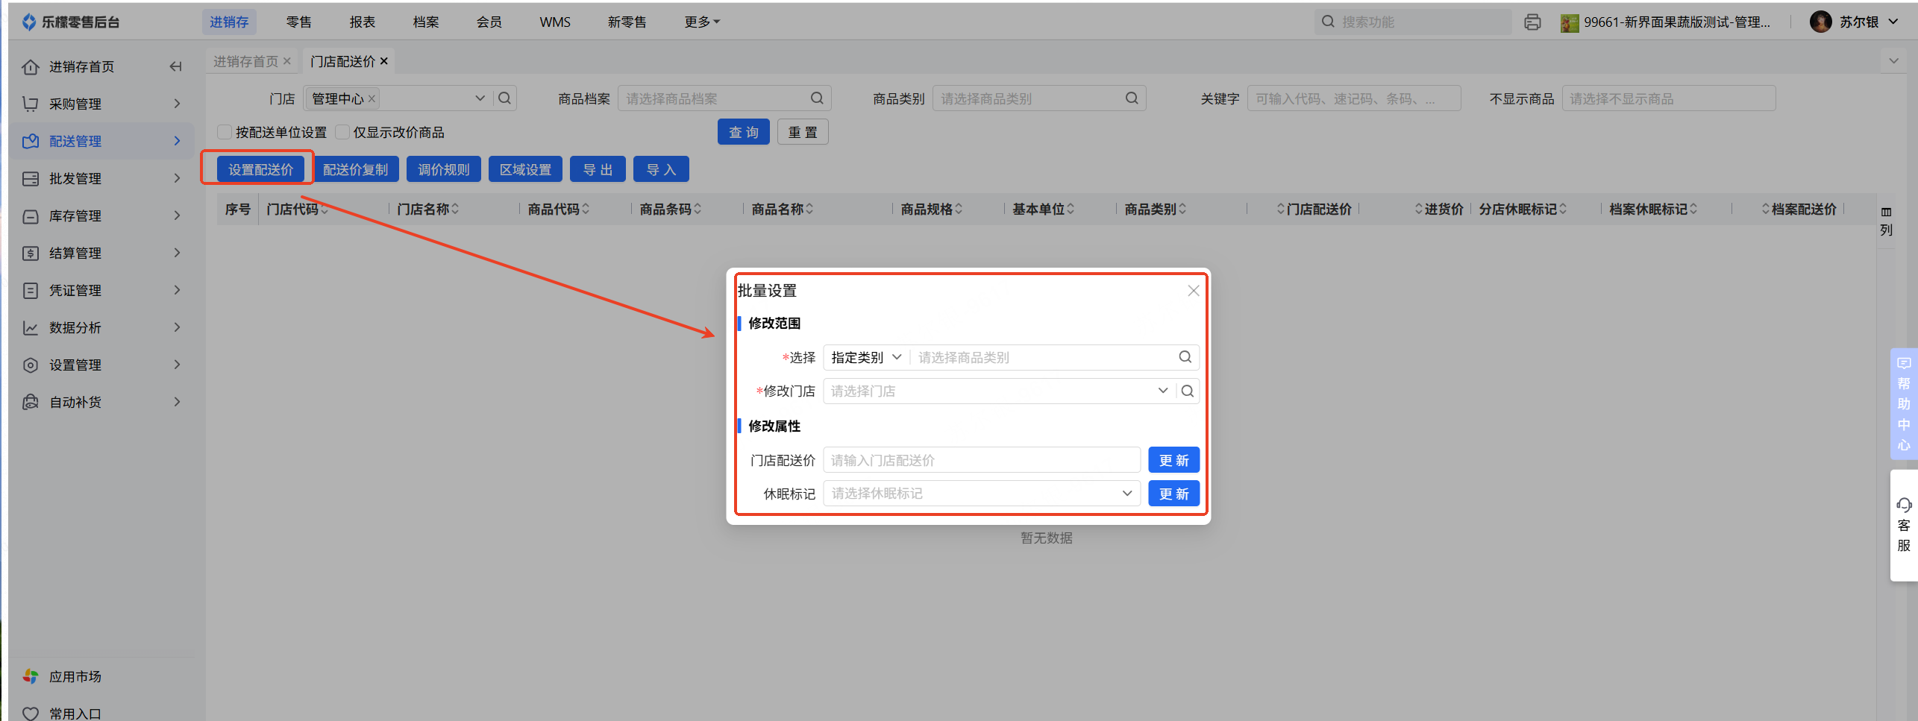Click 更新 button next to 门店配送价
Image resolution: width=1918 pixels, height=721 pixels.
pos(1173,460)
